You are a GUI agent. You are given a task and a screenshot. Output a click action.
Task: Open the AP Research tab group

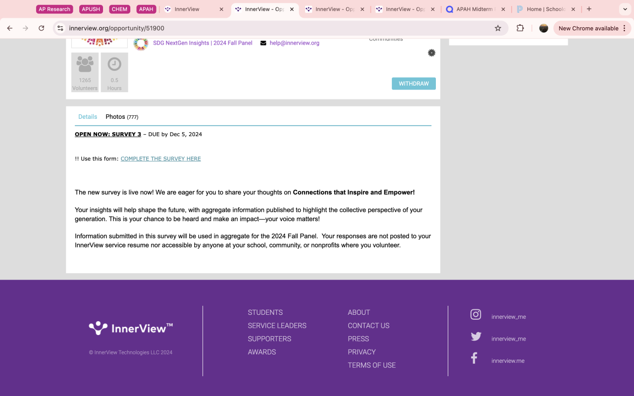pos(54,9)
